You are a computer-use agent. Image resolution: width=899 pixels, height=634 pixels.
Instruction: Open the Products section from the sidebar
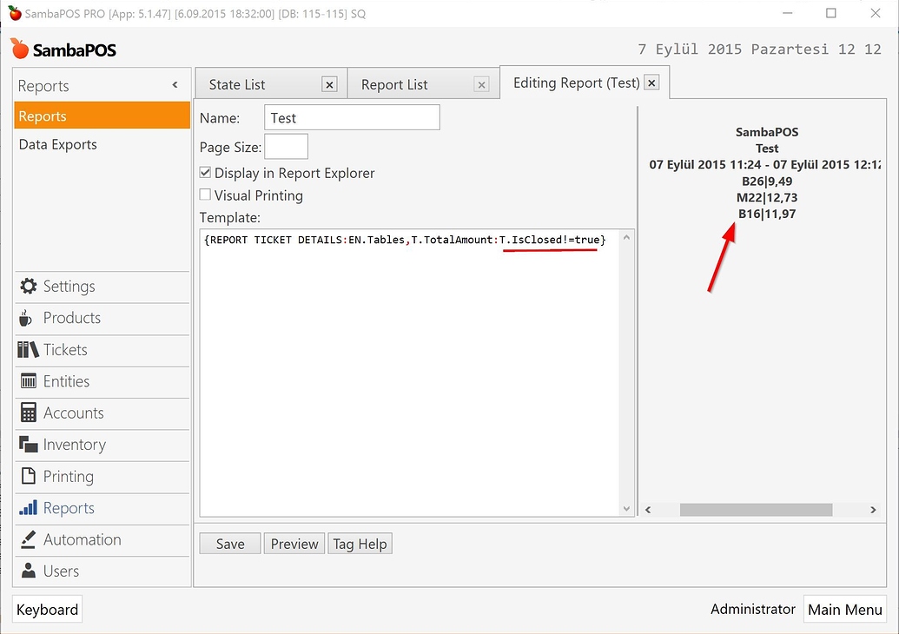[x=69, y=318]
